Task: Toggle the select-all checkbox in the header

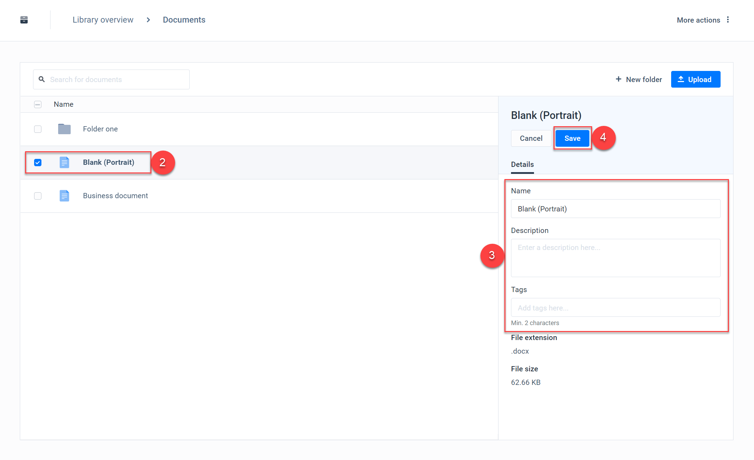Action: [x=38, y=104]
